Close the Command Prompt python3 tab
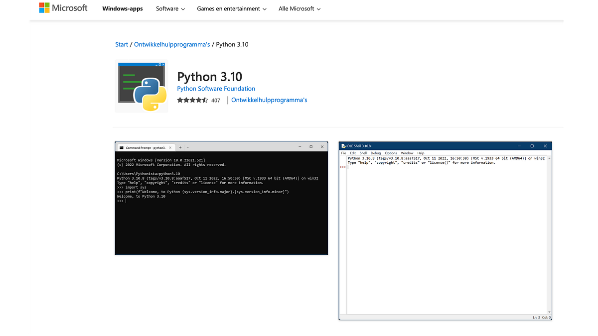 (x=170, y=147)
